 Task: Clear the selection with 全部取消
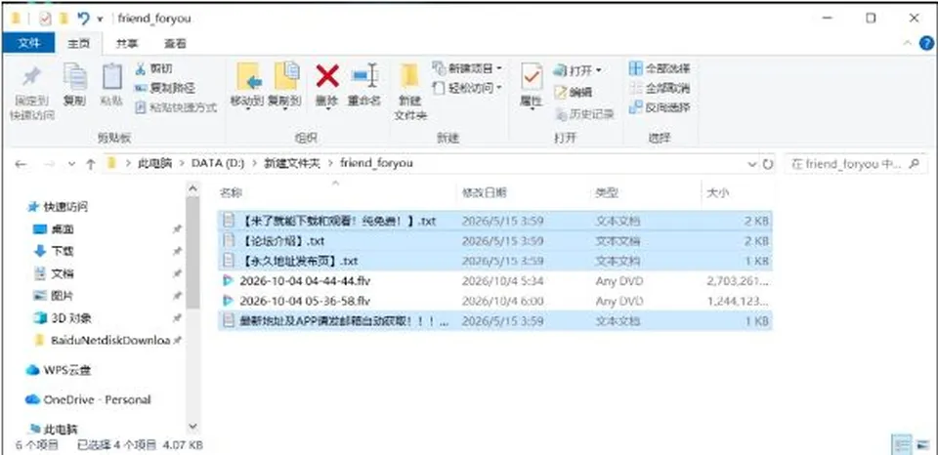pyautogui.click(x=660, y=89)
